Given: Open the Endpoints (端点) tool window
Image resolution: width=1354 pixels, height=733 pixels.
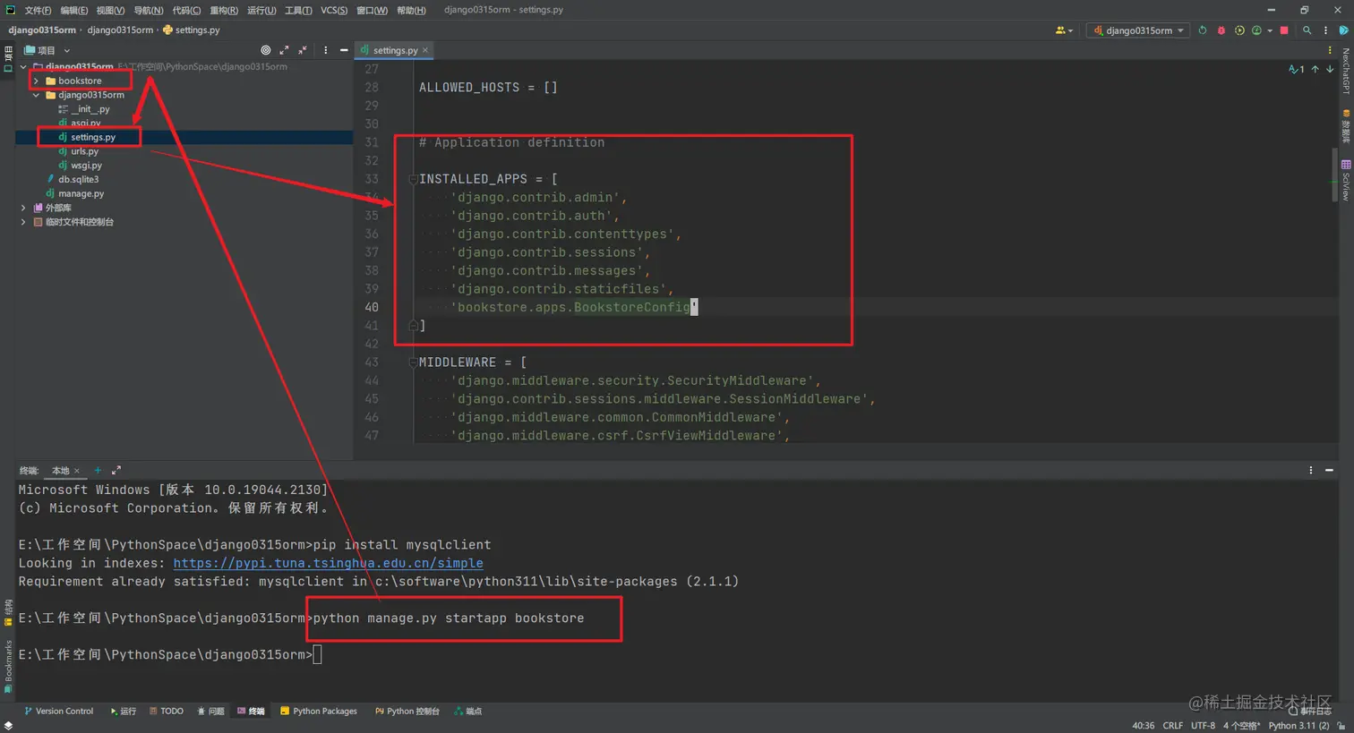Looking at the screenshot, I should [x=468, y=712].
